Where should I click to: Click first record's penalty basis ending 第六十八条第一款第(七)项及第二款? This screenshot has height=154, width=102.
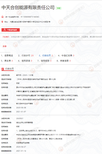tap(46, 100)
